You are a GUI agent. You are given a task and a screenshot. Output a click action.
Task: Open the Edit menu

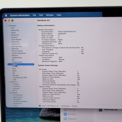click(41, 15)
